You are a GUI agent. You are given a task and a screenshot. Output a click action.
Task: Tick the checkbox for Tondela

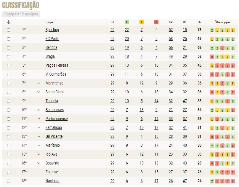[9, 101]
